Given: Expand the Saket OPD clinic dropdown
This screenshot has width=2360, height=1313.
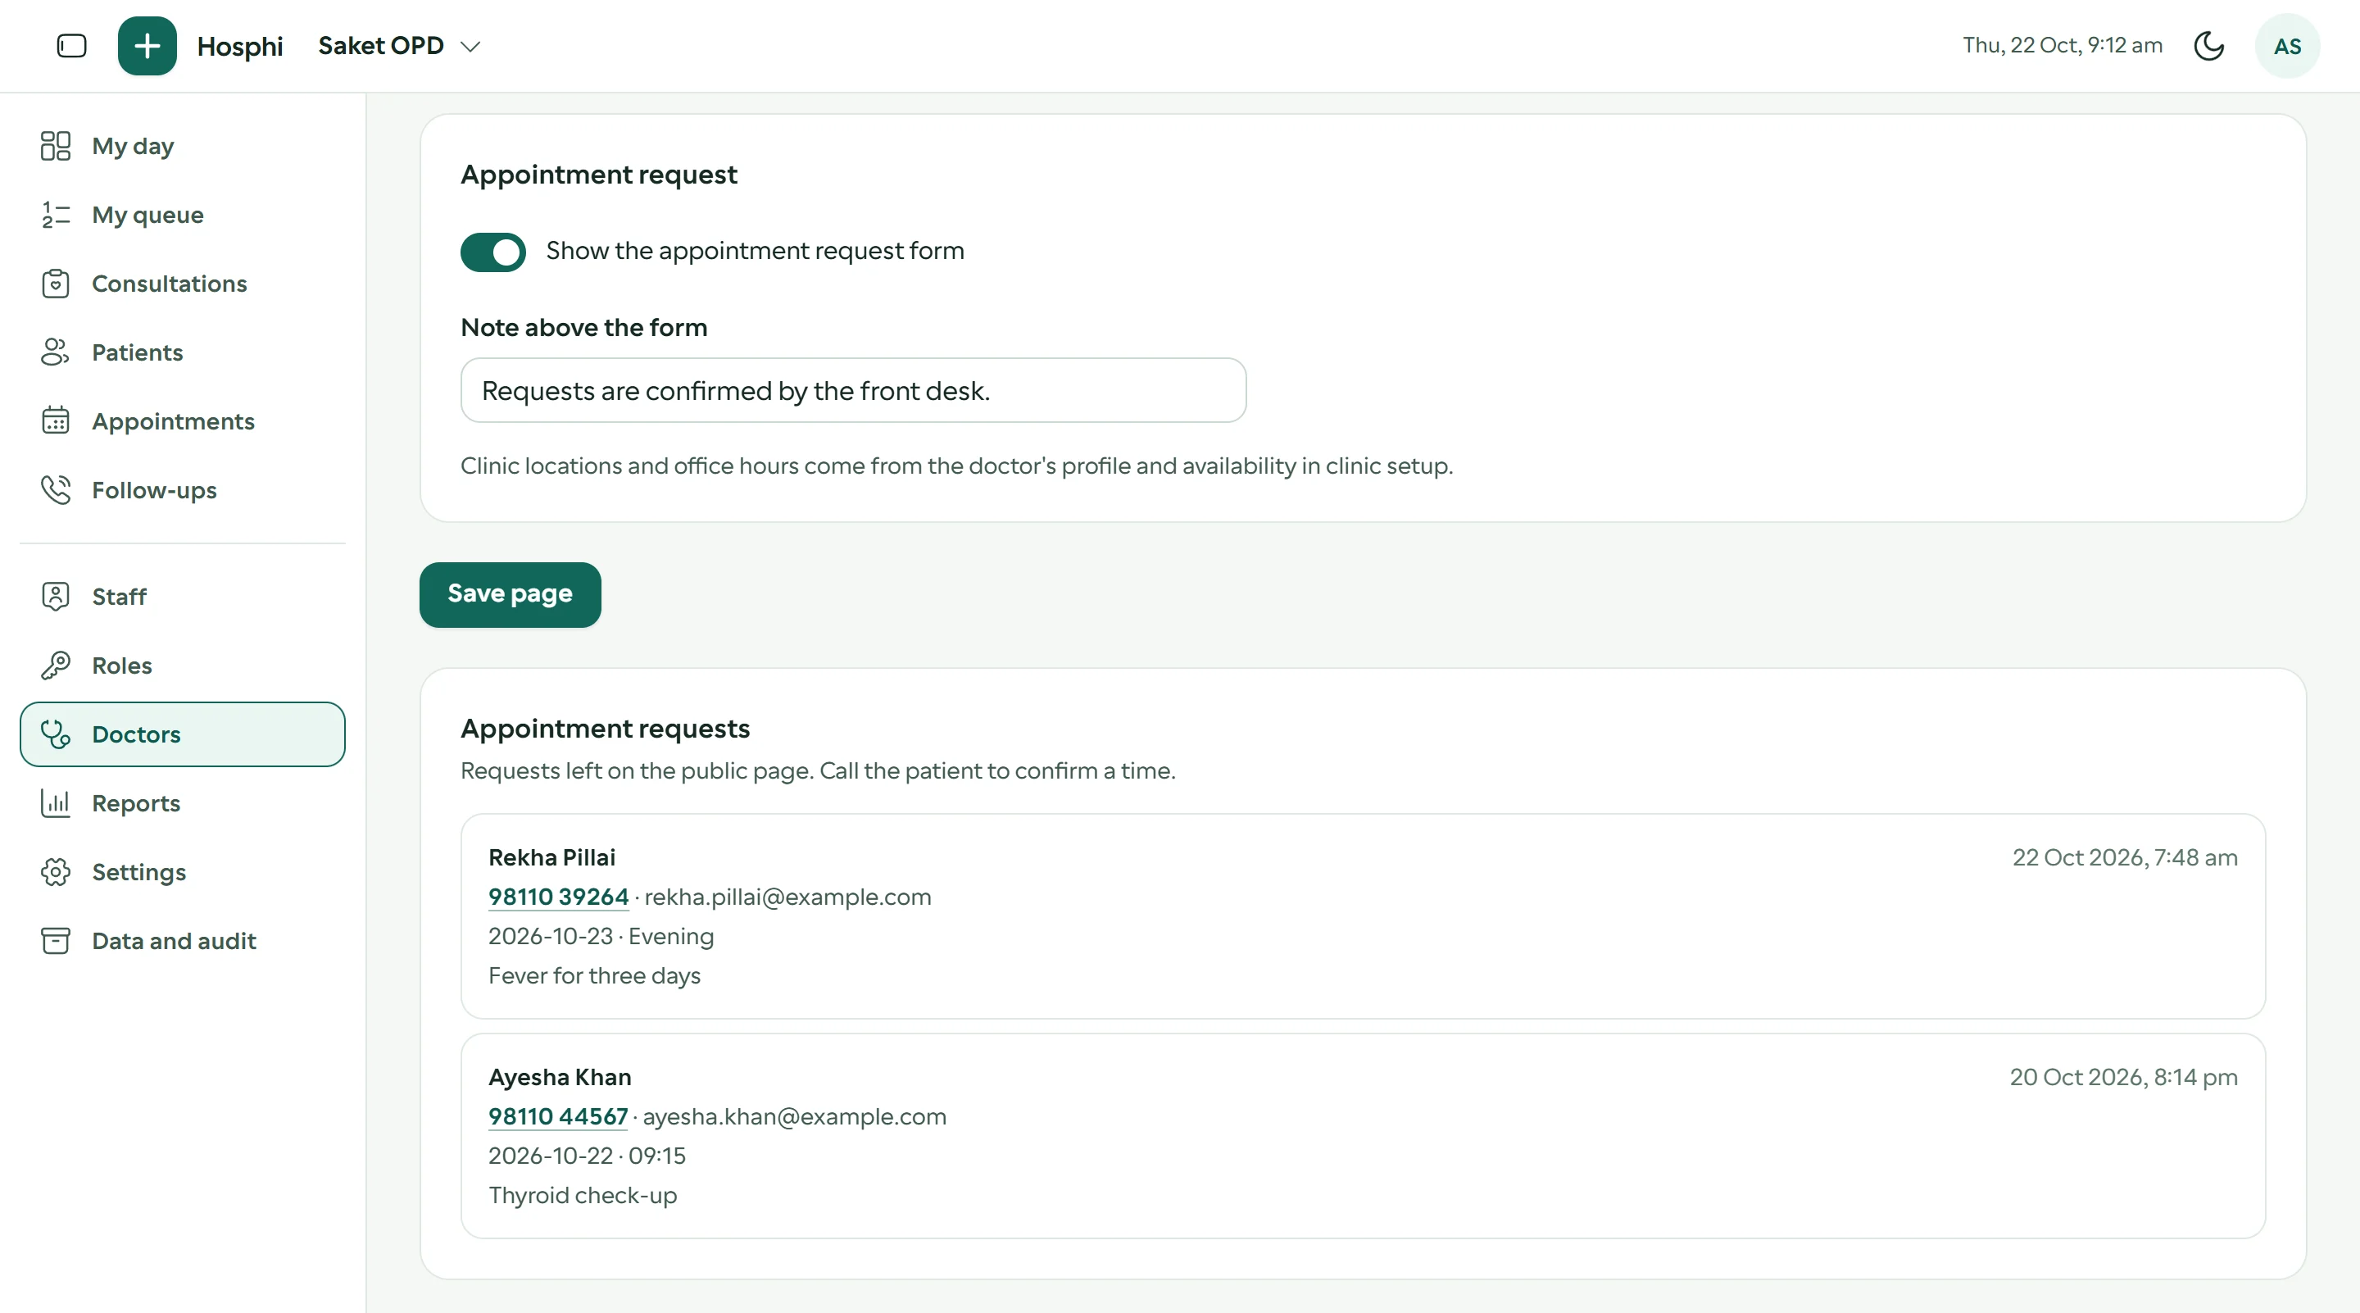Looking at the screenshot, I should point(399,46).
